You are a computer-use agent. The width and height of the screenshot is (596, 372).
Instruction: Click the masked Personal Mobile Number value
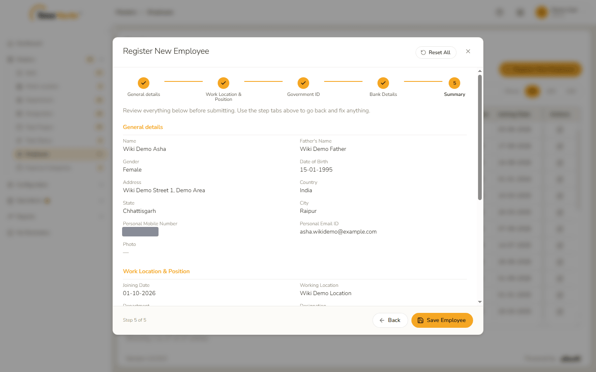click(x=140, y=232)
